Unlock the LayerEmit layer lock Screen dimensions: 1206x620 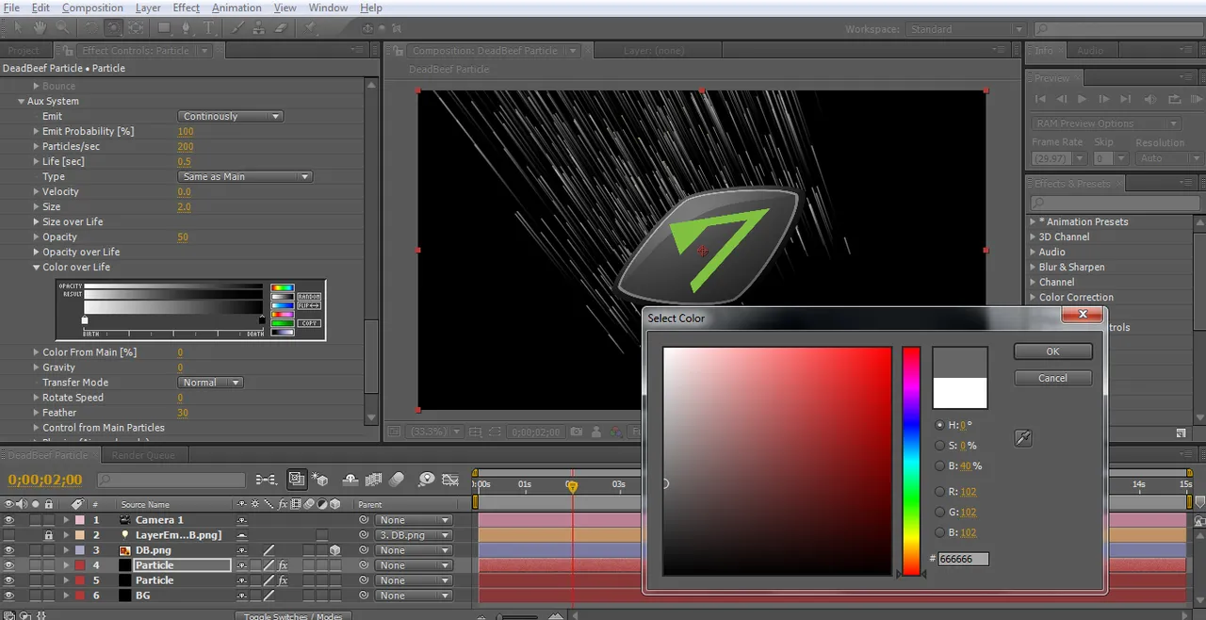click(x=49, y=535)
